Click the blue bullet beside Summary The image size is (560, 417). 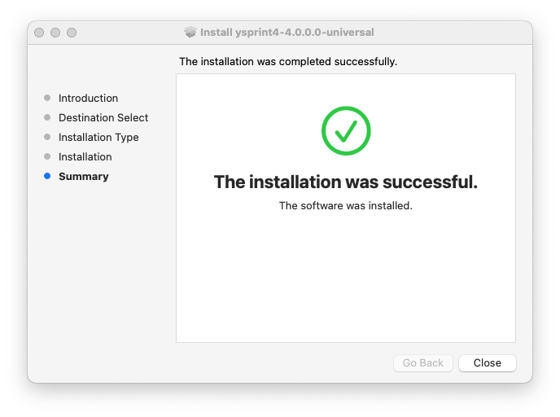click(x=47, y=176)
